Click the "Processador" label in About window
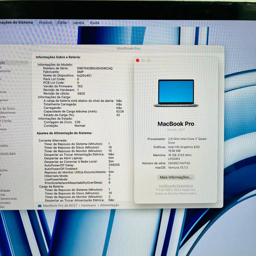256x256 pixels. [x=156, y=139]
